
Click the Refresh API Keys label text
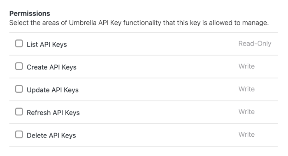(x=53, y=113)
